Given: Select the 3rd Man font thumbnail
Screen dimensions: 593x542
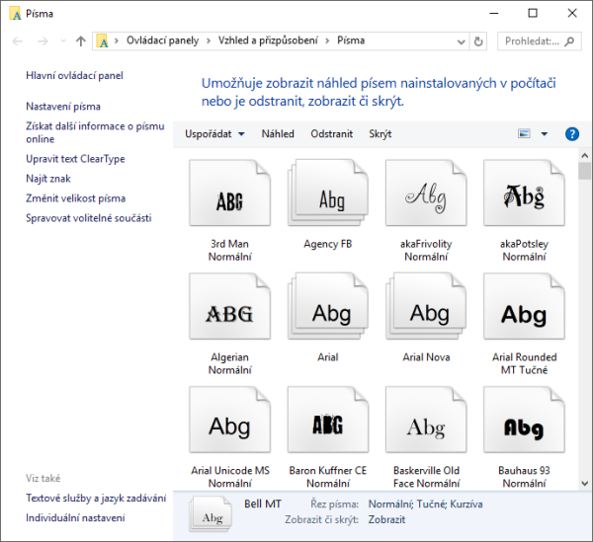Looking at the screenshot, I should coord(230,193).
